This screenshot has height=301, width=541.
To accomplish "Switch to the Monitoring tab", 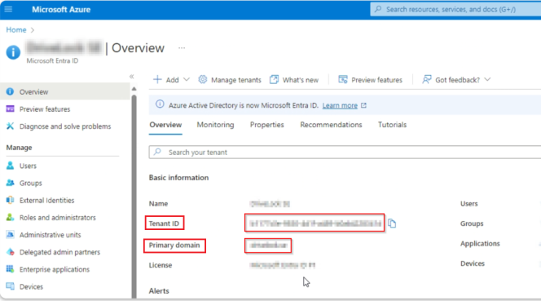I will [215, 125].
